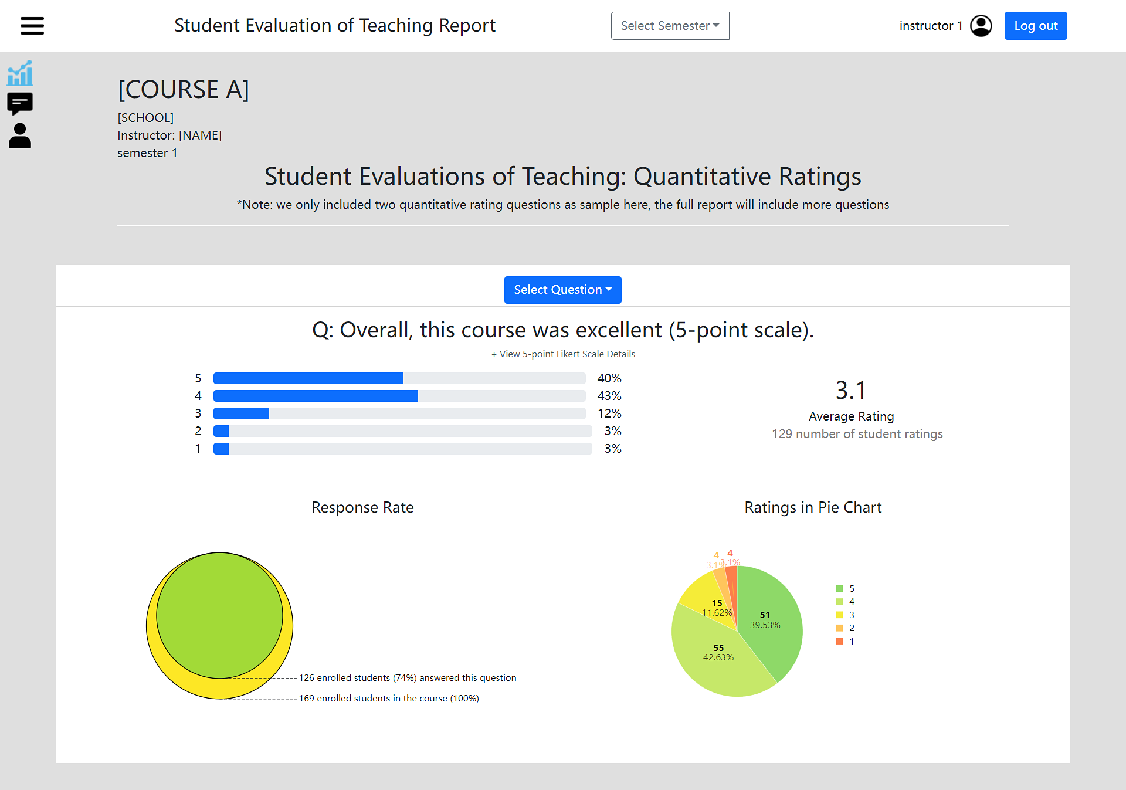
Task: Toggle rating 2 legend swatch
Action: click(x=839, y=628)
